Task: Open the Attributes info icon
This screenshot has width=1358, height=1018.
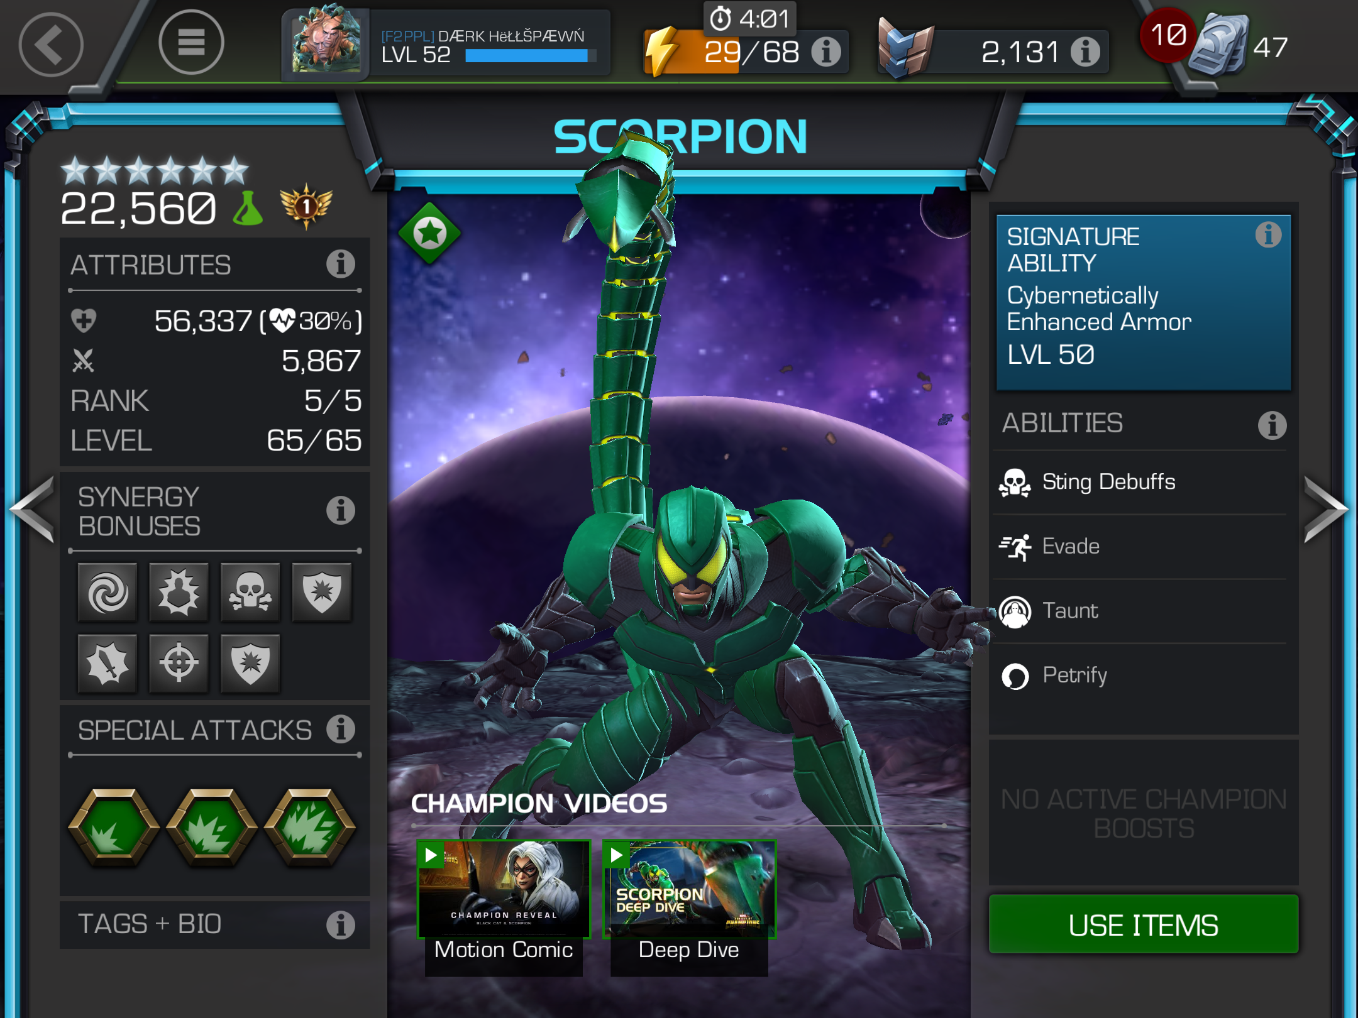Action: tap(341, 264)
